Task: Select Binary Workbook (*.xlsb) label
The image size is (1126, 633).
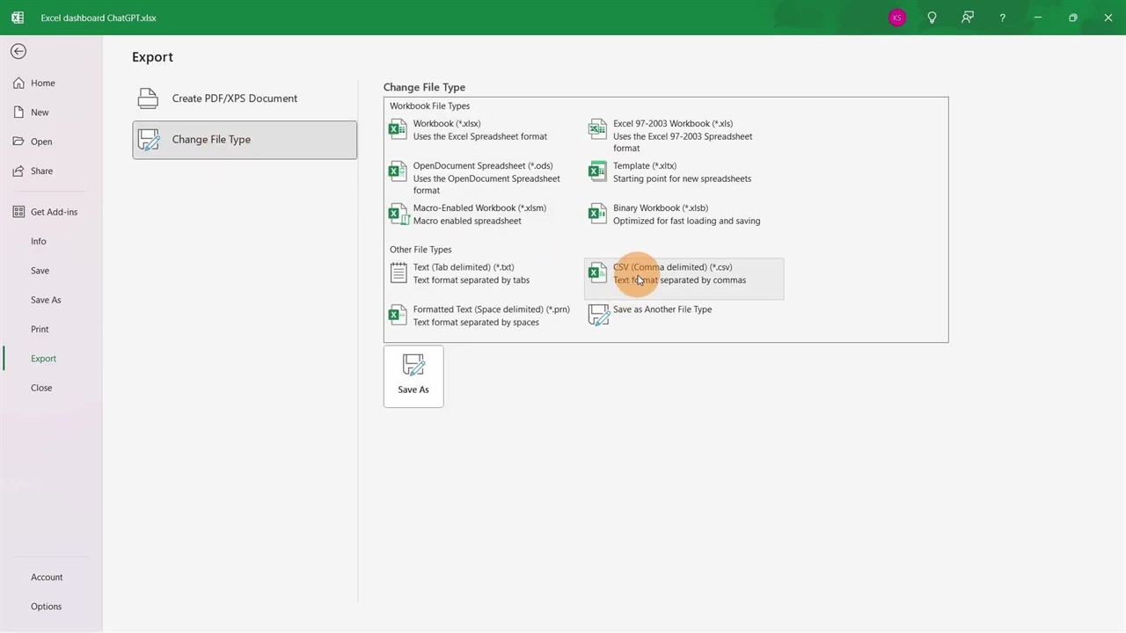Action: pos(661,208)
